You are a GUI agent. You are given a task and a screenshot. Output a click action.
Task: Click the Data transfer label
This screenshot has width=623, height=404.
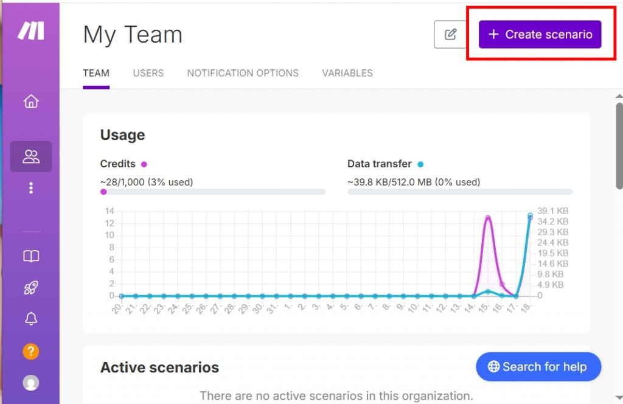tap(380, 164)
